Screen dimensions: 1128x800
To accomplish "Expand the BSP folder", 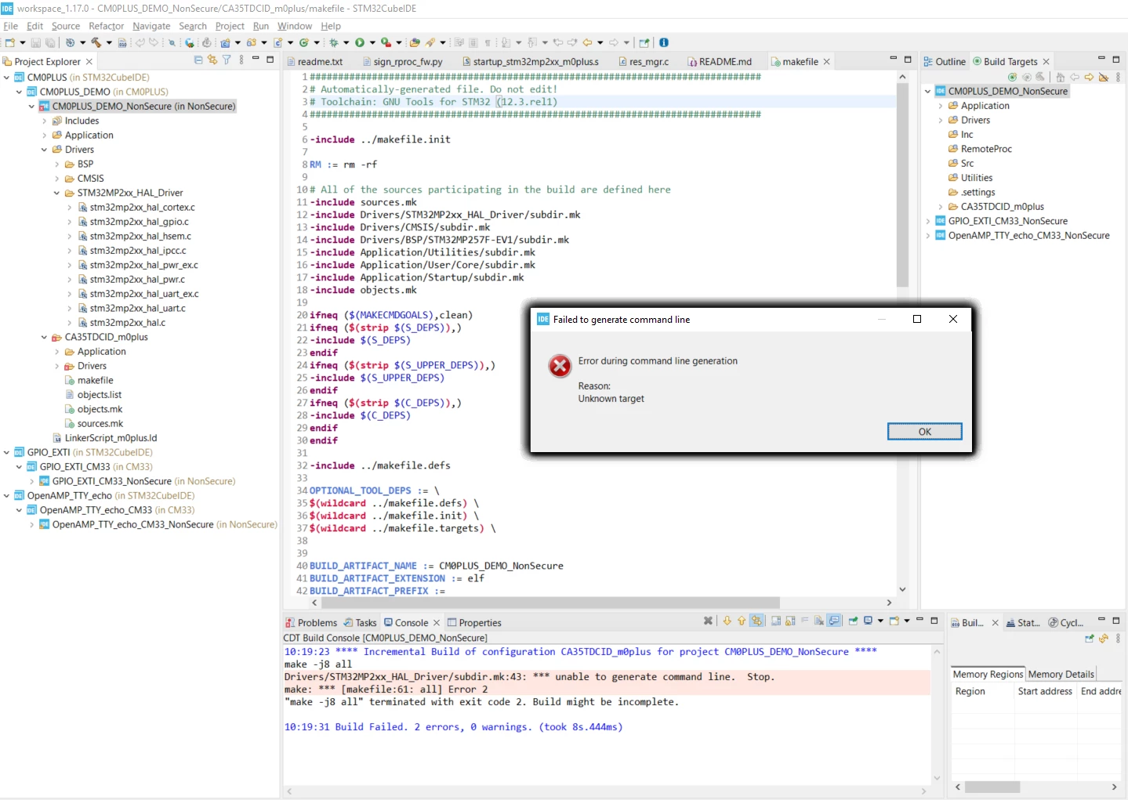I will click(x=57, y=165).
